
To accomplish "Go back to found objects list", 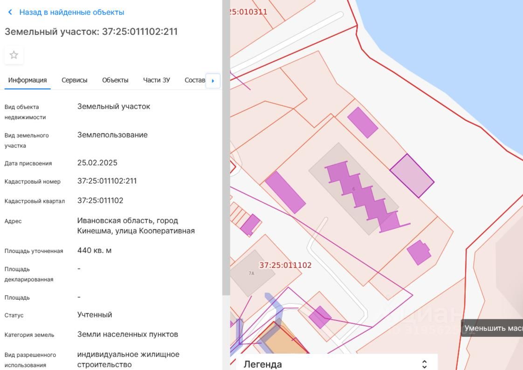I will 72,12.
